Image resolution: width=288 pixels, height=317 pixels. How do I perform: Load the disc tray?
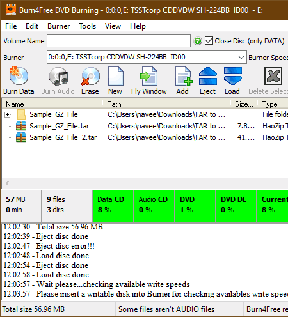[233, 76]
